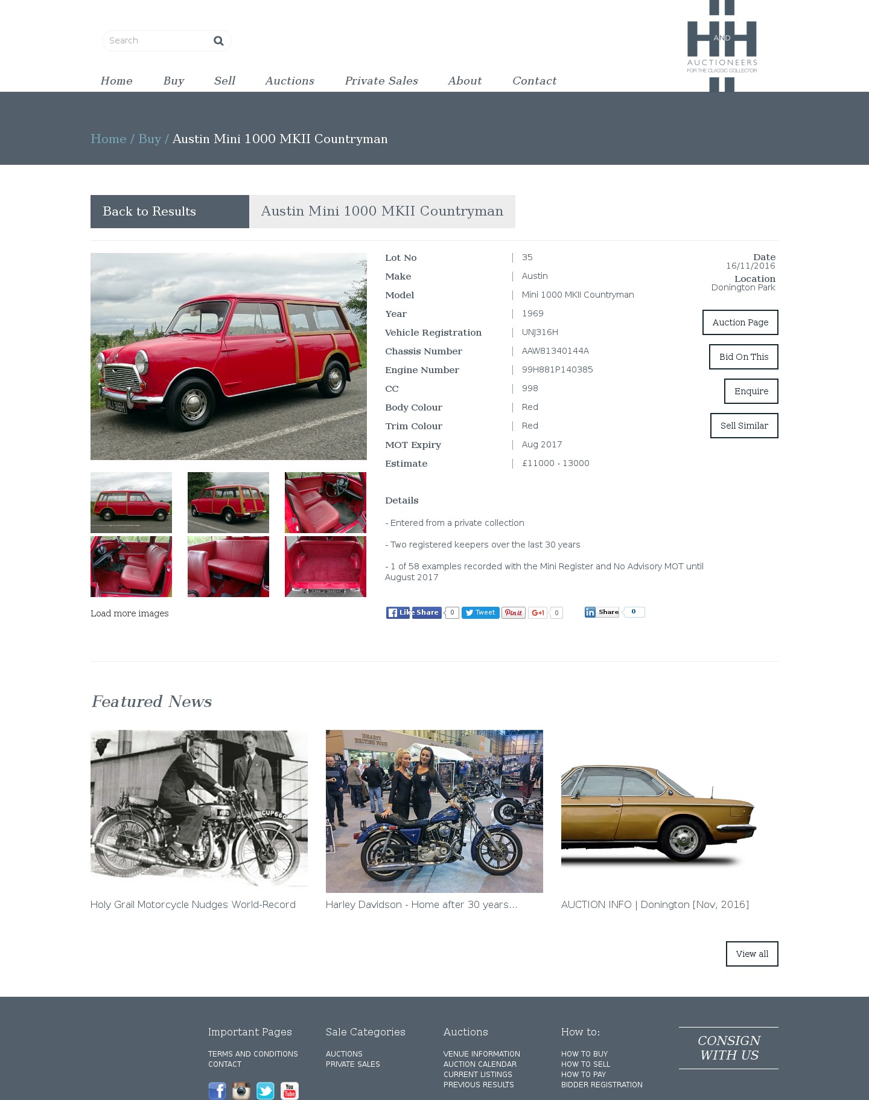Open the Auctions menu item
Viewport: 869px width, 1100px height.
[x=290, y=81]
